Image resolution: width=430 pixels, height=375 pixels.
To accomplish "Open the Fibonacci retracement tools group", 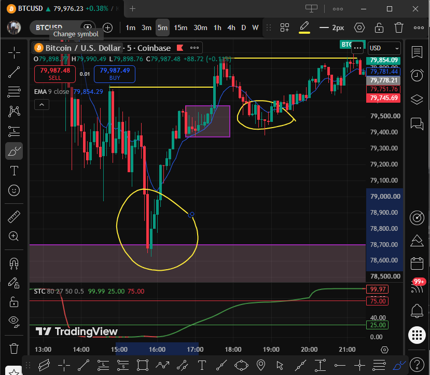I will click(14, 92).
